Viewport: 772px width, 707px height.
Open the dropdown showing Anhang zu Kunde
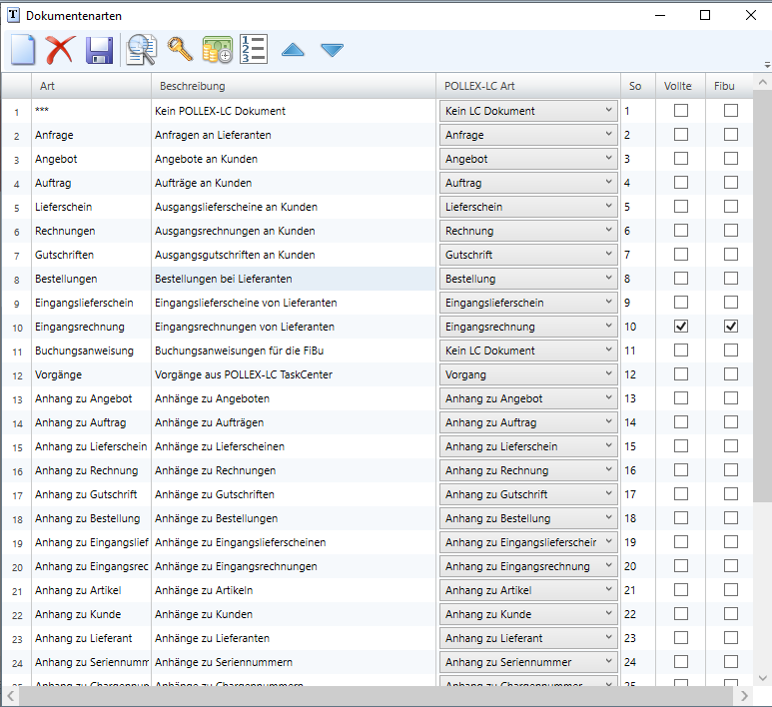[608, 614]
